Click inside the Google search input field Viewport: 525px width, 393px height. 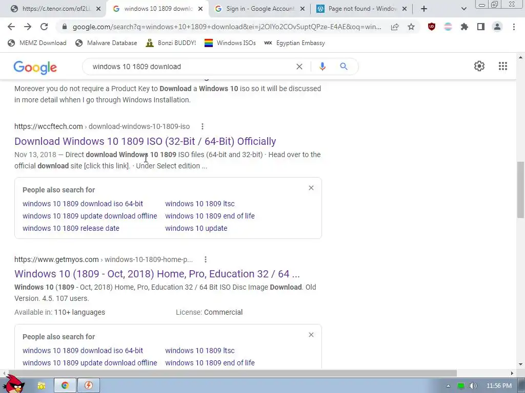[x=191, y=67]
